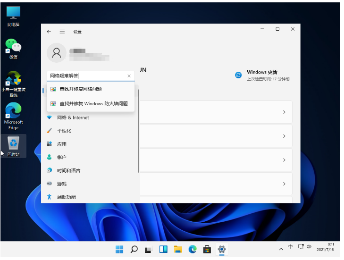Open 时间和语言 settings section

coord(68,170)
